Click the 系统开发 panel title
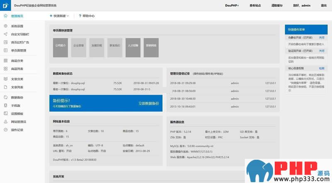This screenshot has height=183, width=332. [59, 176]
